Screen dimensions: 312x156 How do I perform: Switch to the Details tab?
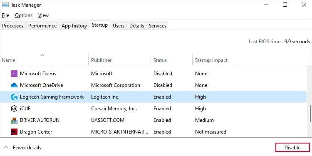[136, 26]
